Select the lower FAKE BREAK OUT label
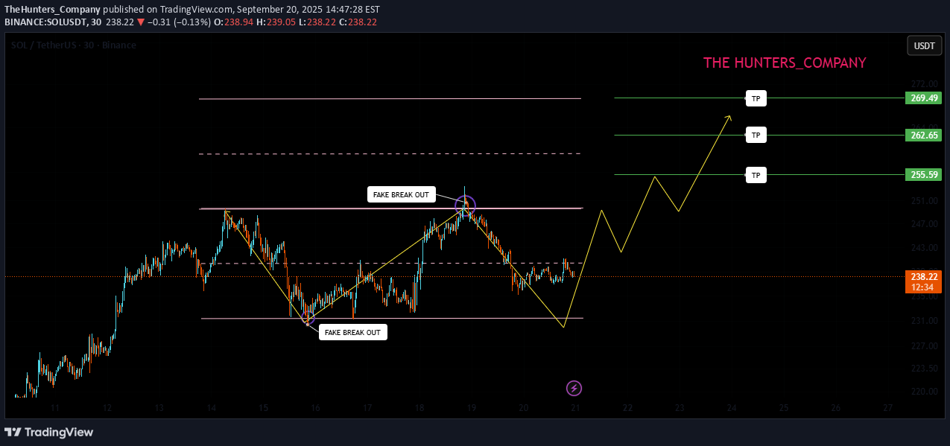 (x=353, y=332)
